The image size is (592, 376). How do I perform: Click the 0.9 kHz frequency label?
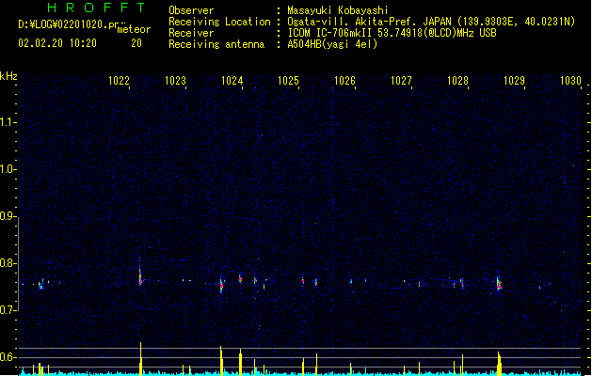click(x=8, y=216)
